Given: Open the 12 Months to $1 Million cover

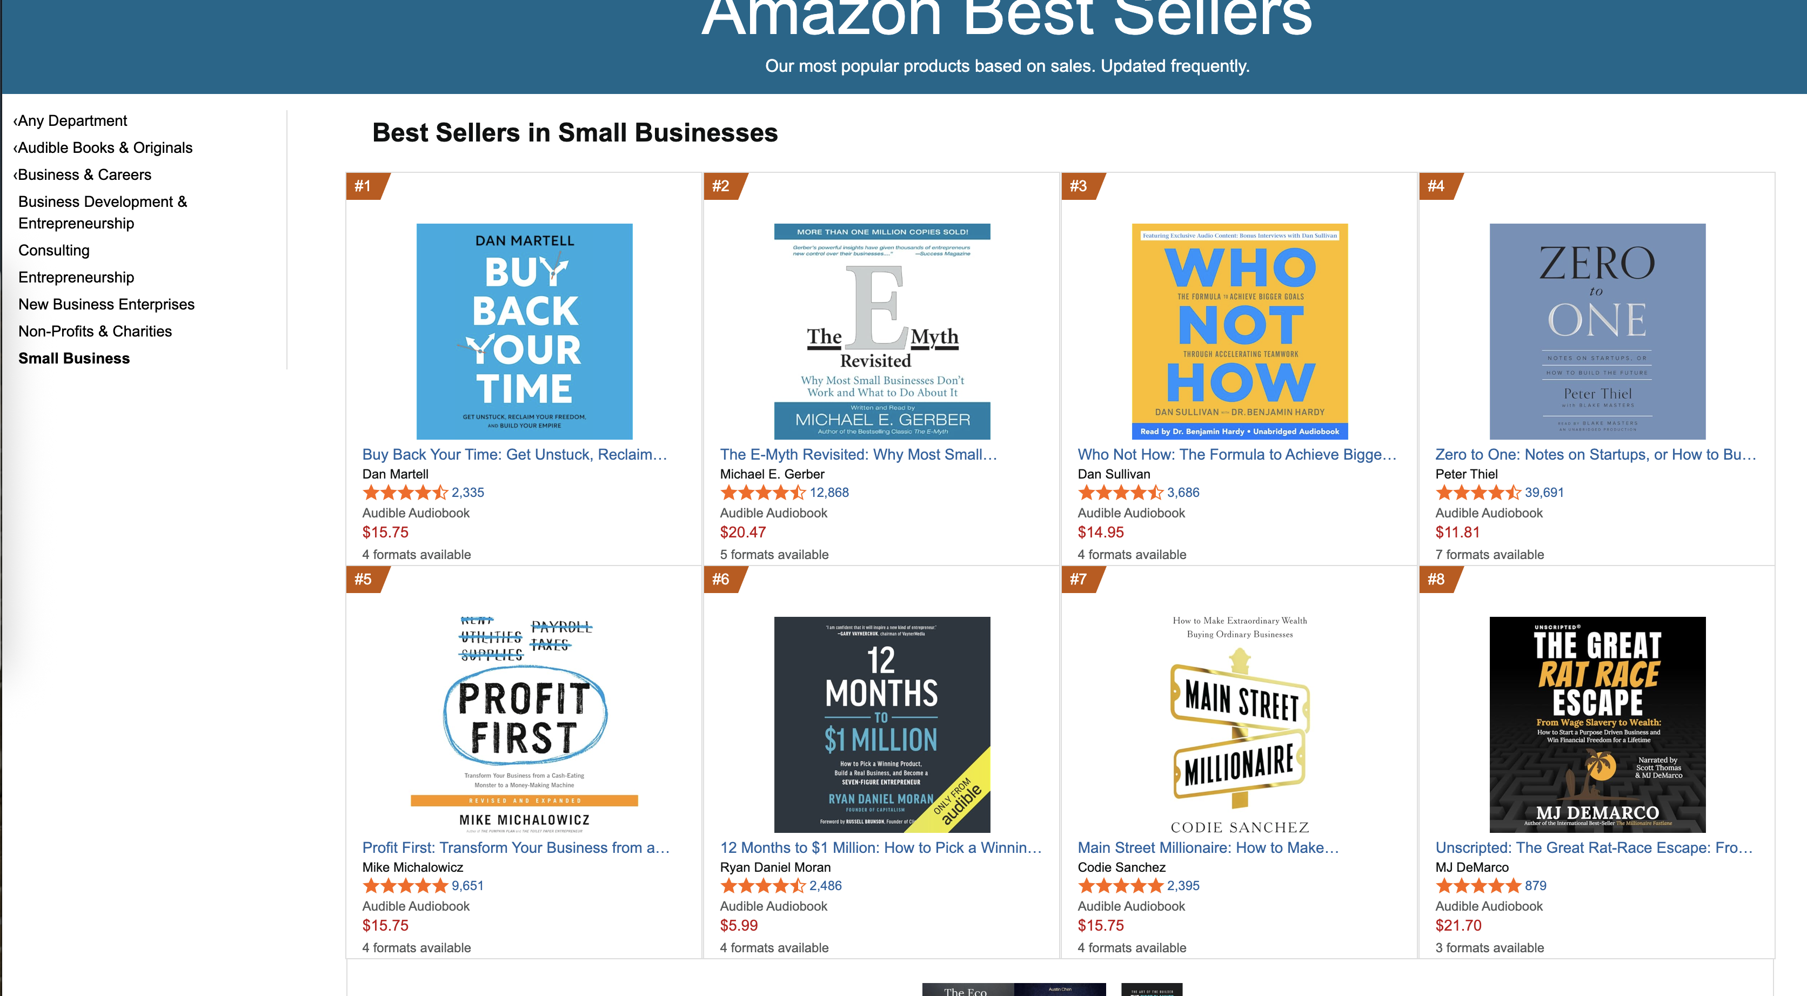Looking at the screenshot, I should [x=882, y=724].
